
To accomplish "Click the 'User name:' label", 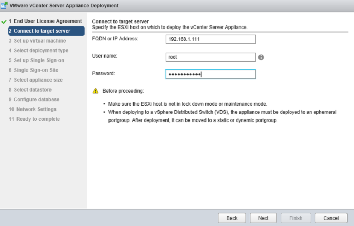I will pyautogui.click(x=105, y=56).
